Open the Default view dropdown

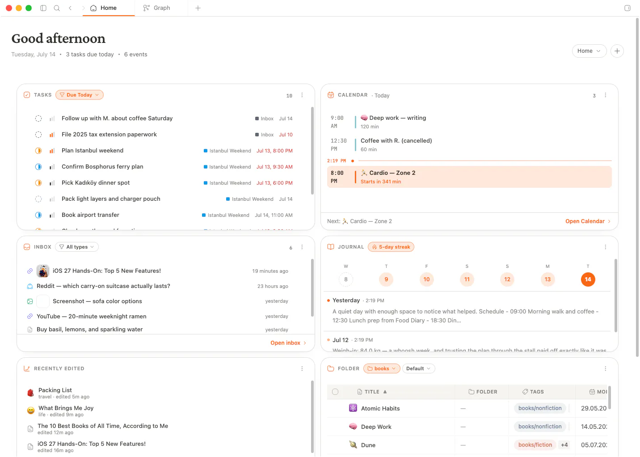419,368
